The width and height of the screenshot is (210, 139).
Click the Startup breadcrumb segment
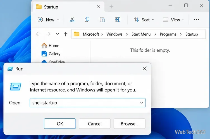point(192,34)
